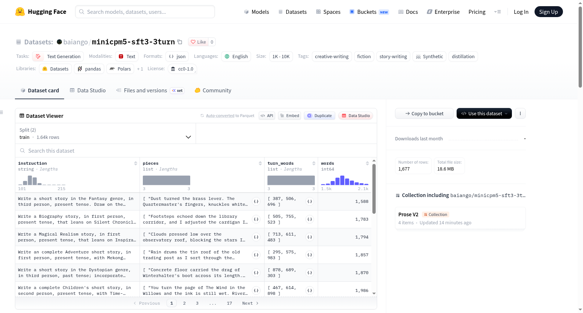Go to the Community tab

213,91
